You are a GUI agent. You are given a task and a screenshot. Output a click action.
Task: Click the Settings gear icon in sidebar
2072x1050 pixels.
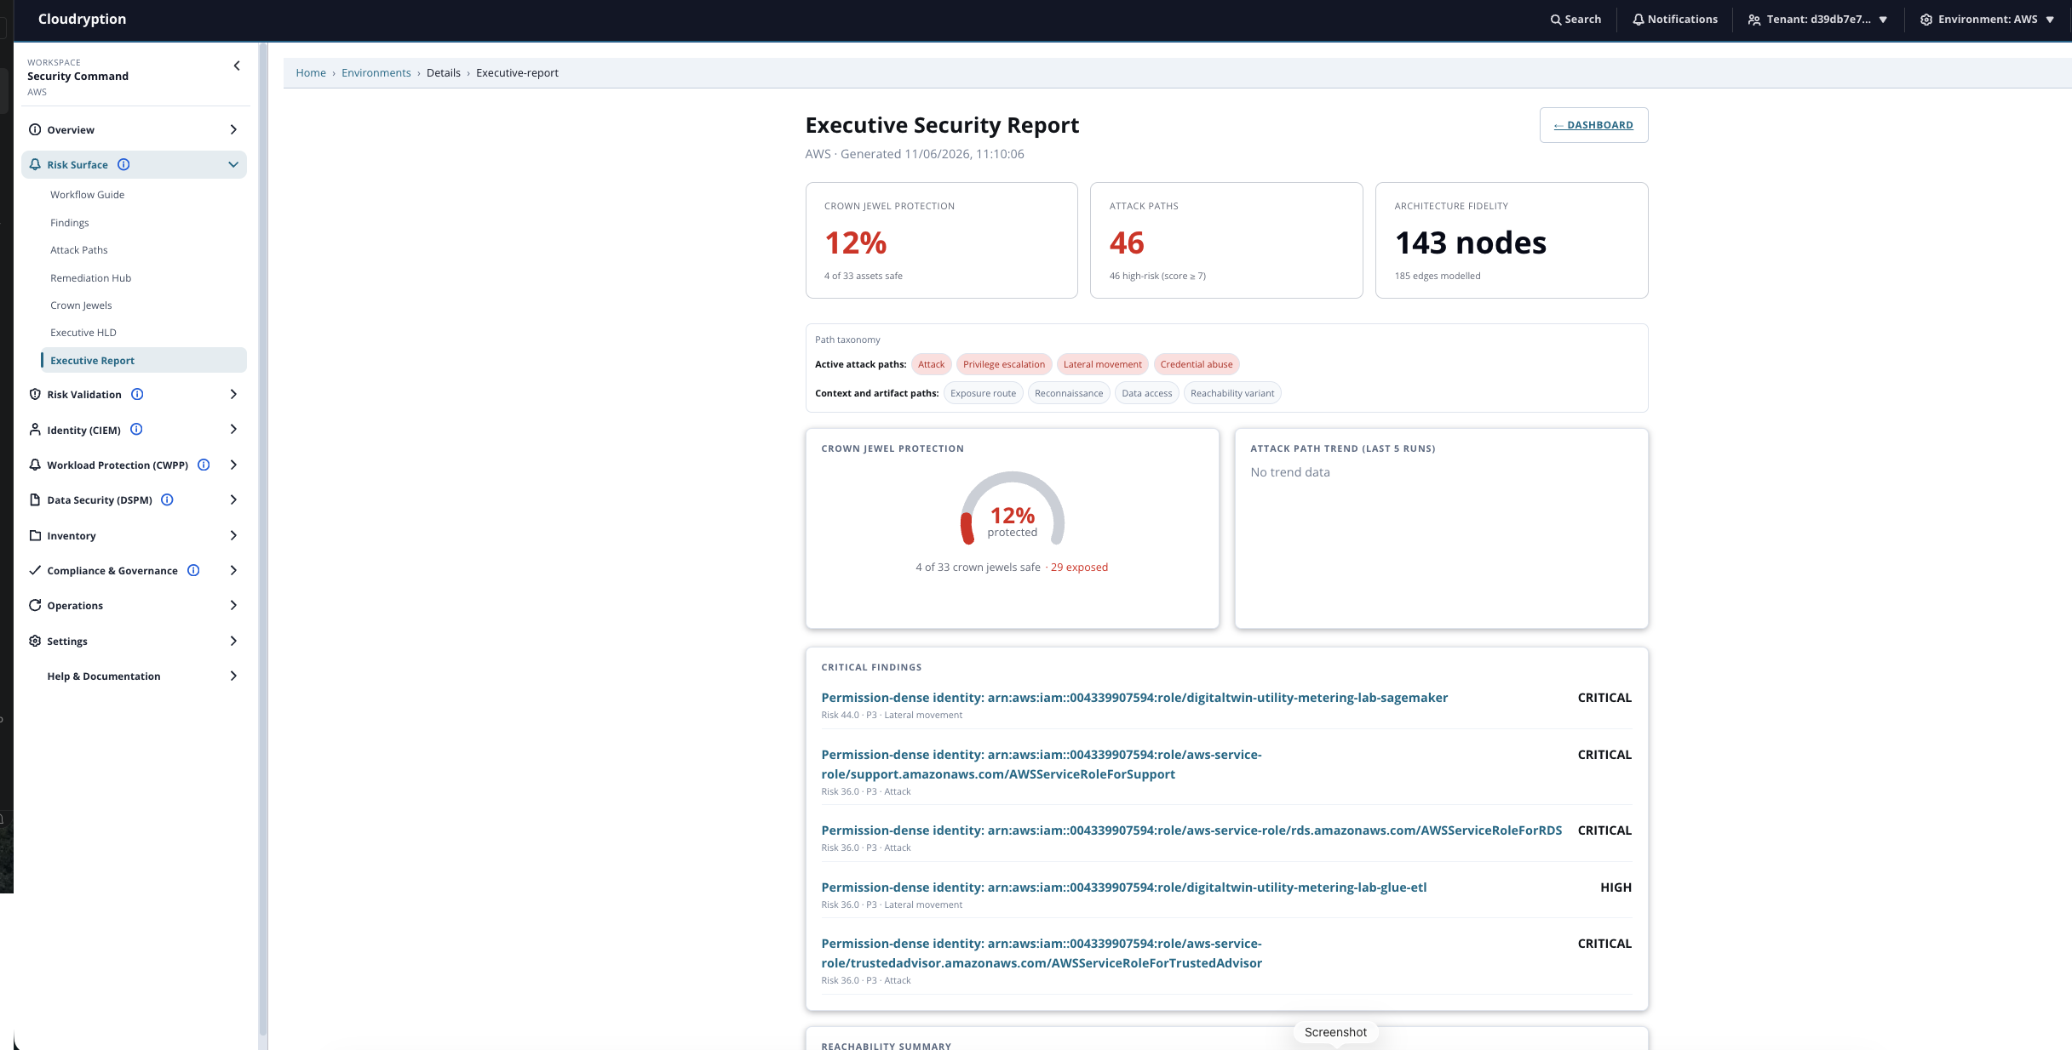pos(35,641)
